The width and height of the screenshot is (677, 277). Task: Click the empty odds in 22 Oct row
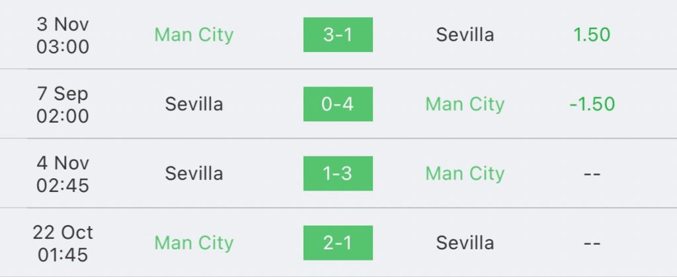(x=592, y=243)
